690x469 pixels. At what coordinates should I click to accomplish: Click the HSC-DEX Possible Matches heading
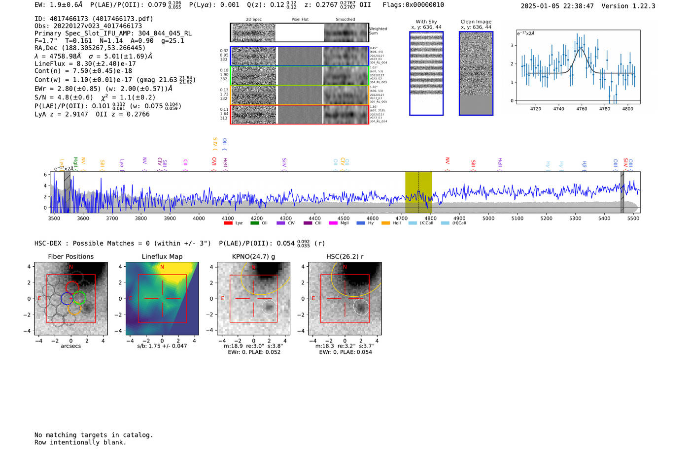coord(122,243)
